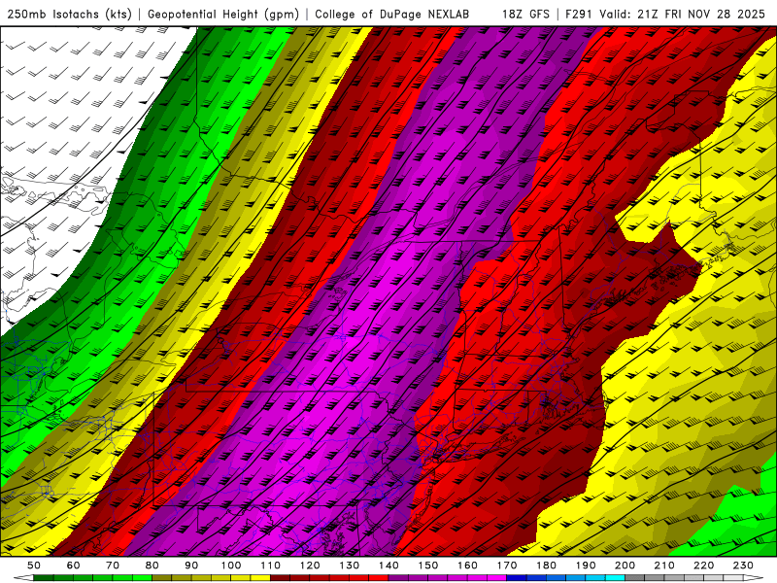Screen dimensions: 777x583
Task: Click the colorbar label '230'
Action: click(x=743, y=566)
